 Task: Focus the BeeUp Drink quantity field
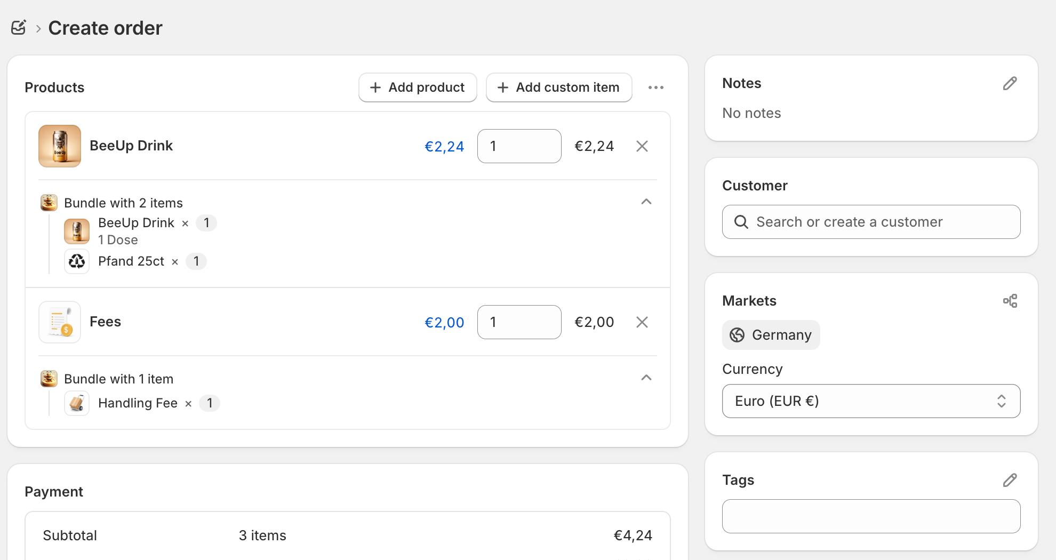click(x=519, y=146)
